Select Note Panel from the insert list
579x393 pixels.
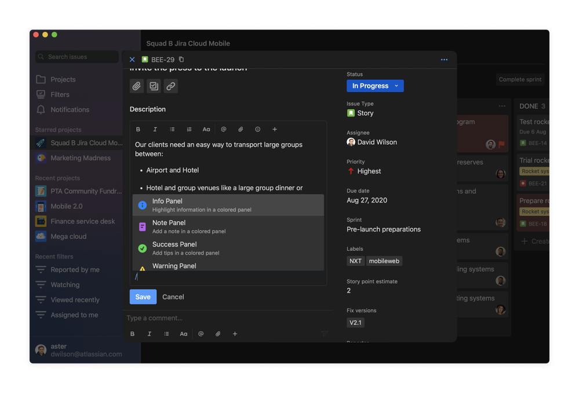click(x=228, y=227)
